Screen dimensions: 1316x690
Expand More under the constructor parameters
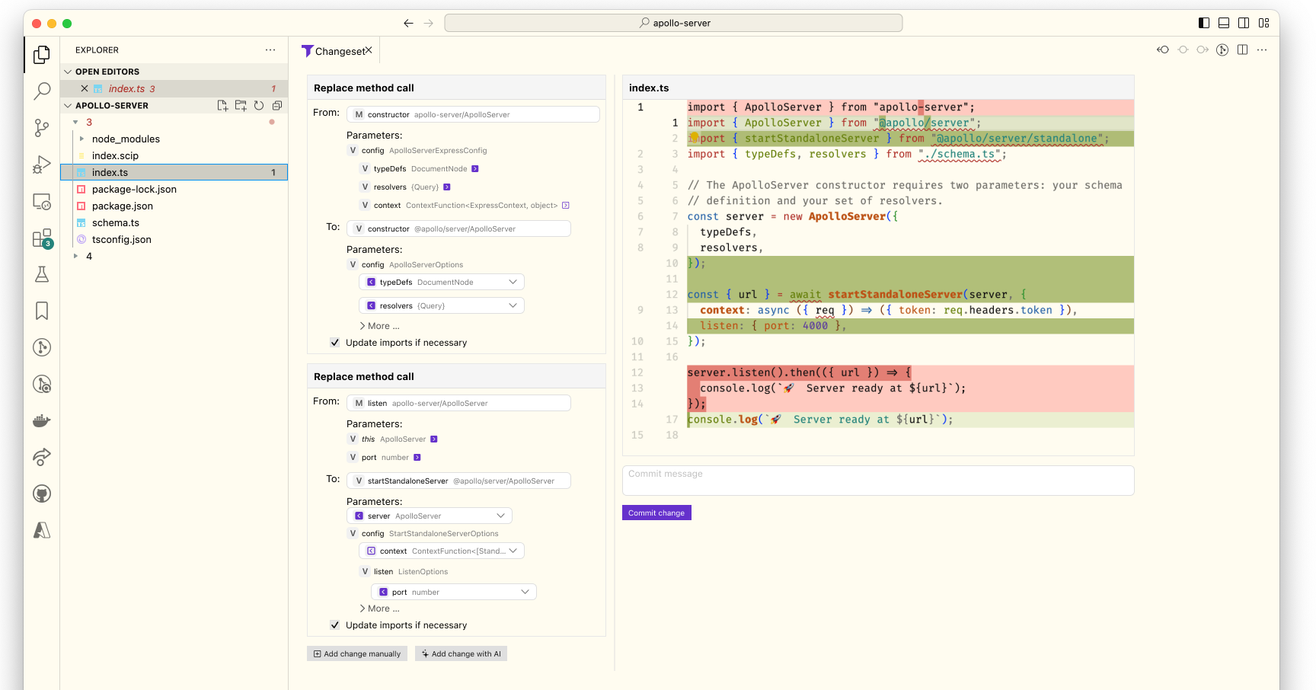coord(379,326)
